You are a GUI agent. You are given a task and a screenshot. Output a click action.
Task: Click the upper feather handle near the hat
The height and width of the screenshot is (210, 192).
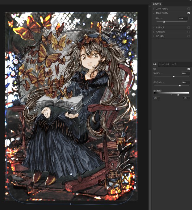[x=73, y=43]
